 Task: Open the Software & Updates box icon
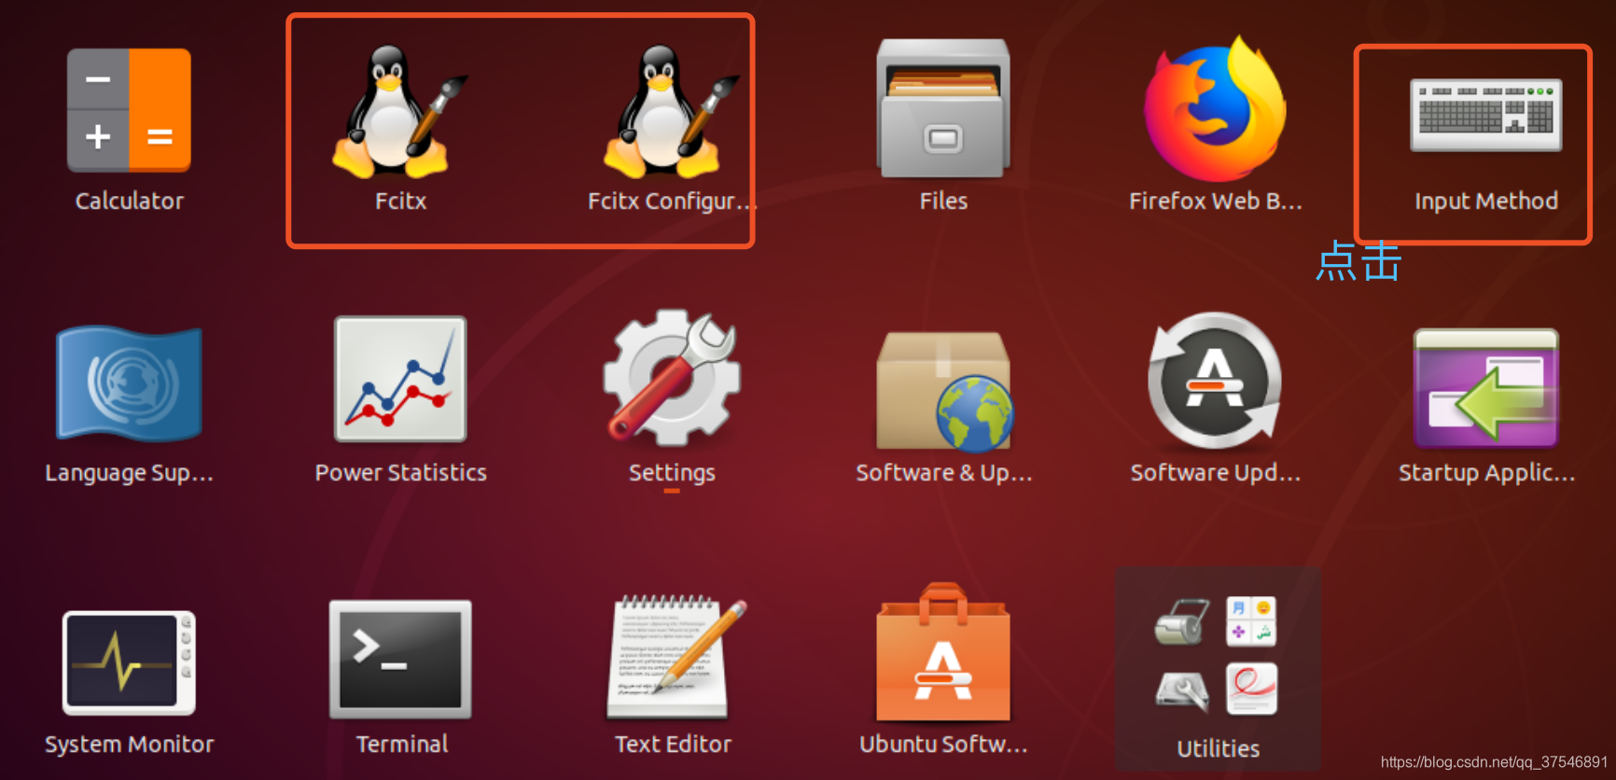coord(943,391)
